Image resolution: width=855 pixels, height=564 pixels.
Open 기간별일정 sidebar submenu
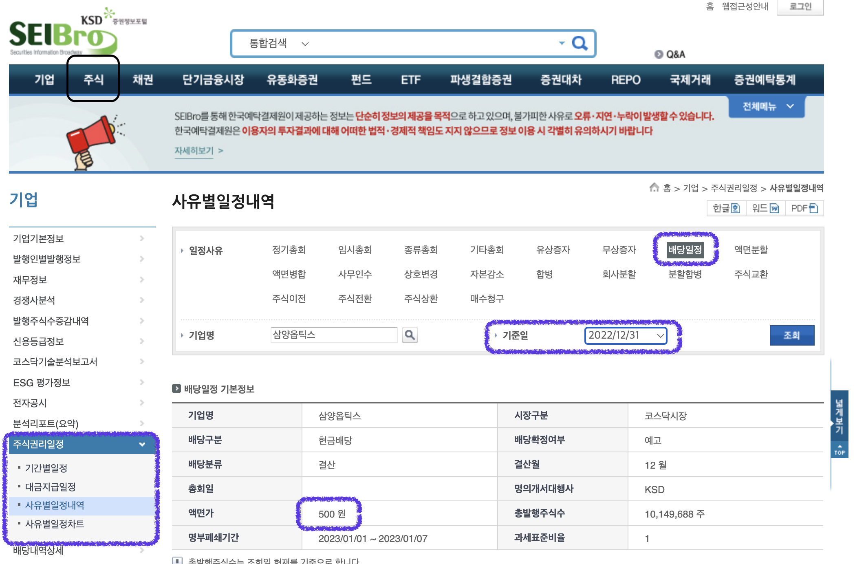tap(46, 468)
